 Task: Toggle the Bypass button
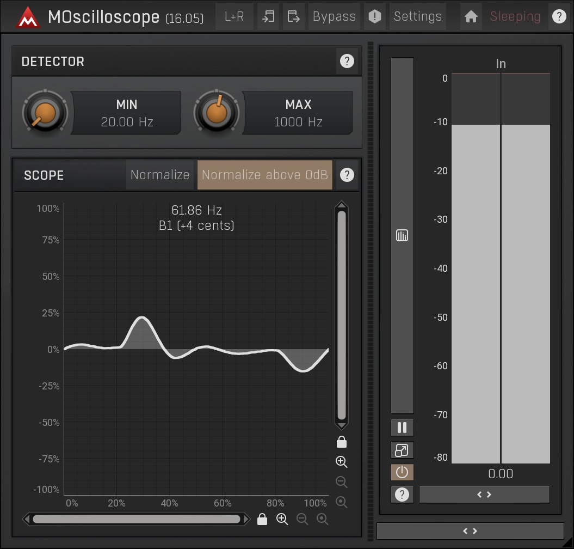click(334, 16)
